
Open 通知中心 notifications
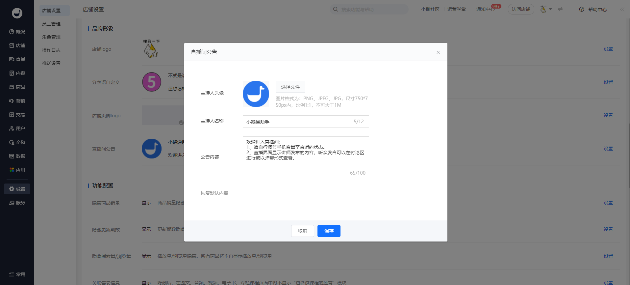point(486,9)
